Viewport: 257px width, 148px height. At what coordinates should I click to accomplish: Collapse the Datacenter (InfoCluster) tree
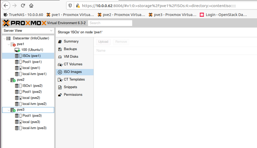pos(4,39)
